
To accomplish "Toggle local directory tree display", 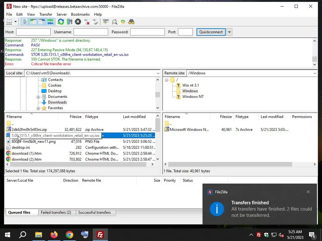I will pos(33,22).
